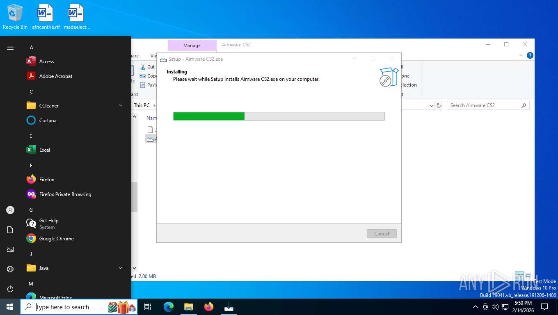Viewport: 558px width, 315px height.
Task: Cancel the Aimware CS2 setup
Action: [382, 234]
